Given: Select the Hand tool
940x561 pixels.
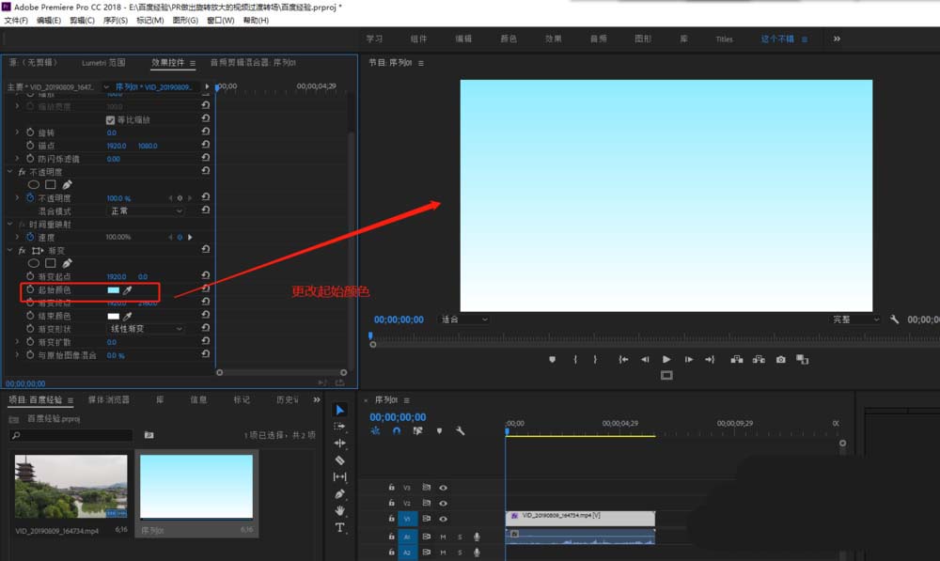Looking at the screenshot, I should pos(340,511).
